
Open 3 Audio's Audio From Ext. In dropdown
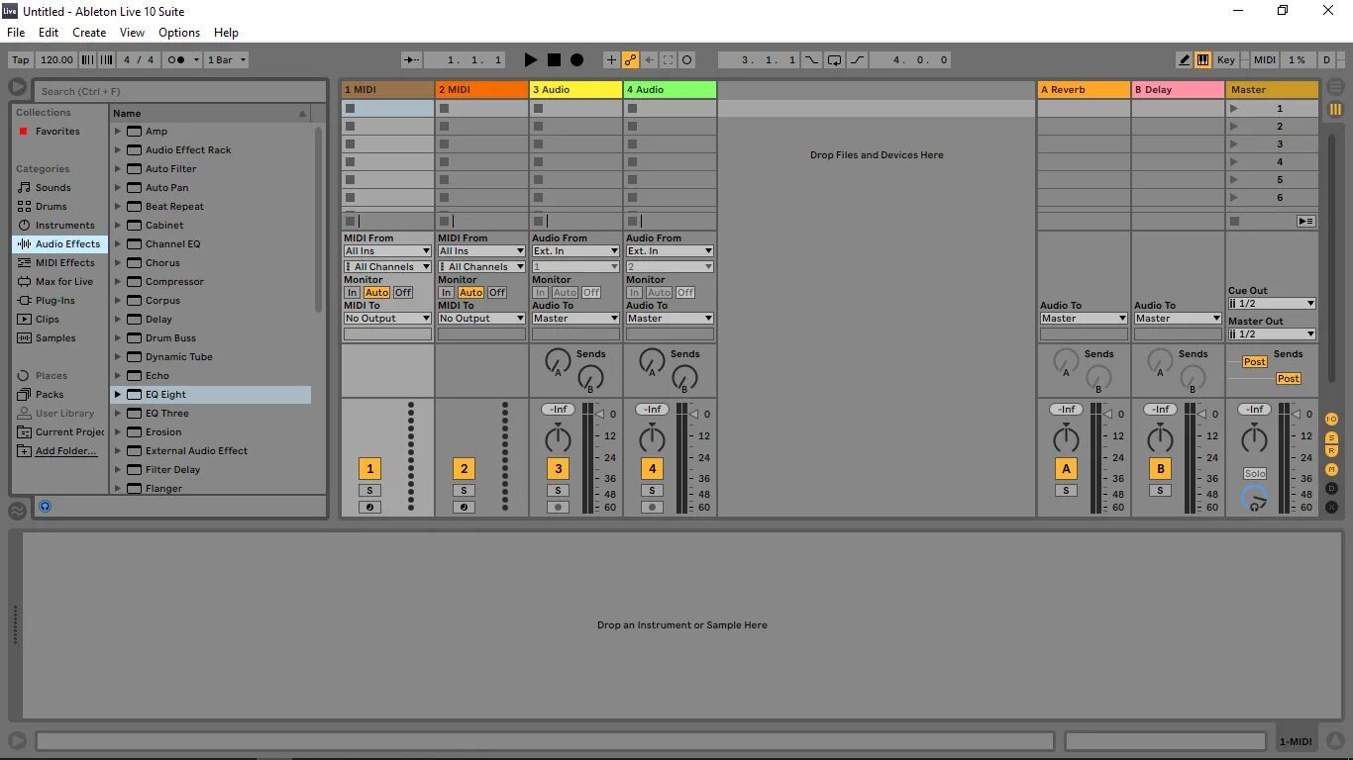coord(575,251)
